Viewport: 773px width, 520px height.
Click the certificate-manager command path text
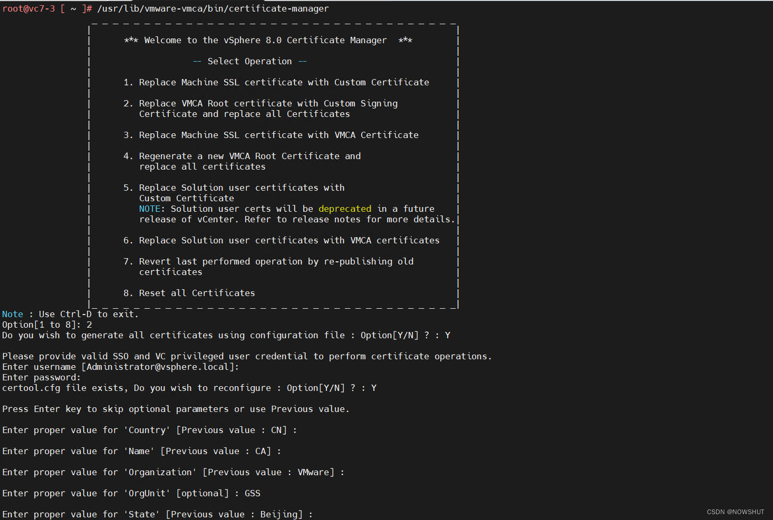[x=212, y=8]
